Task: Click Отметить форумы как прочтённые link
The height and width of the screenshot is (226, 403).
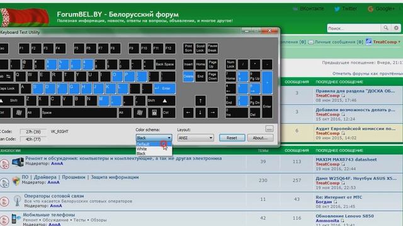Action: [x=368, y=74]
